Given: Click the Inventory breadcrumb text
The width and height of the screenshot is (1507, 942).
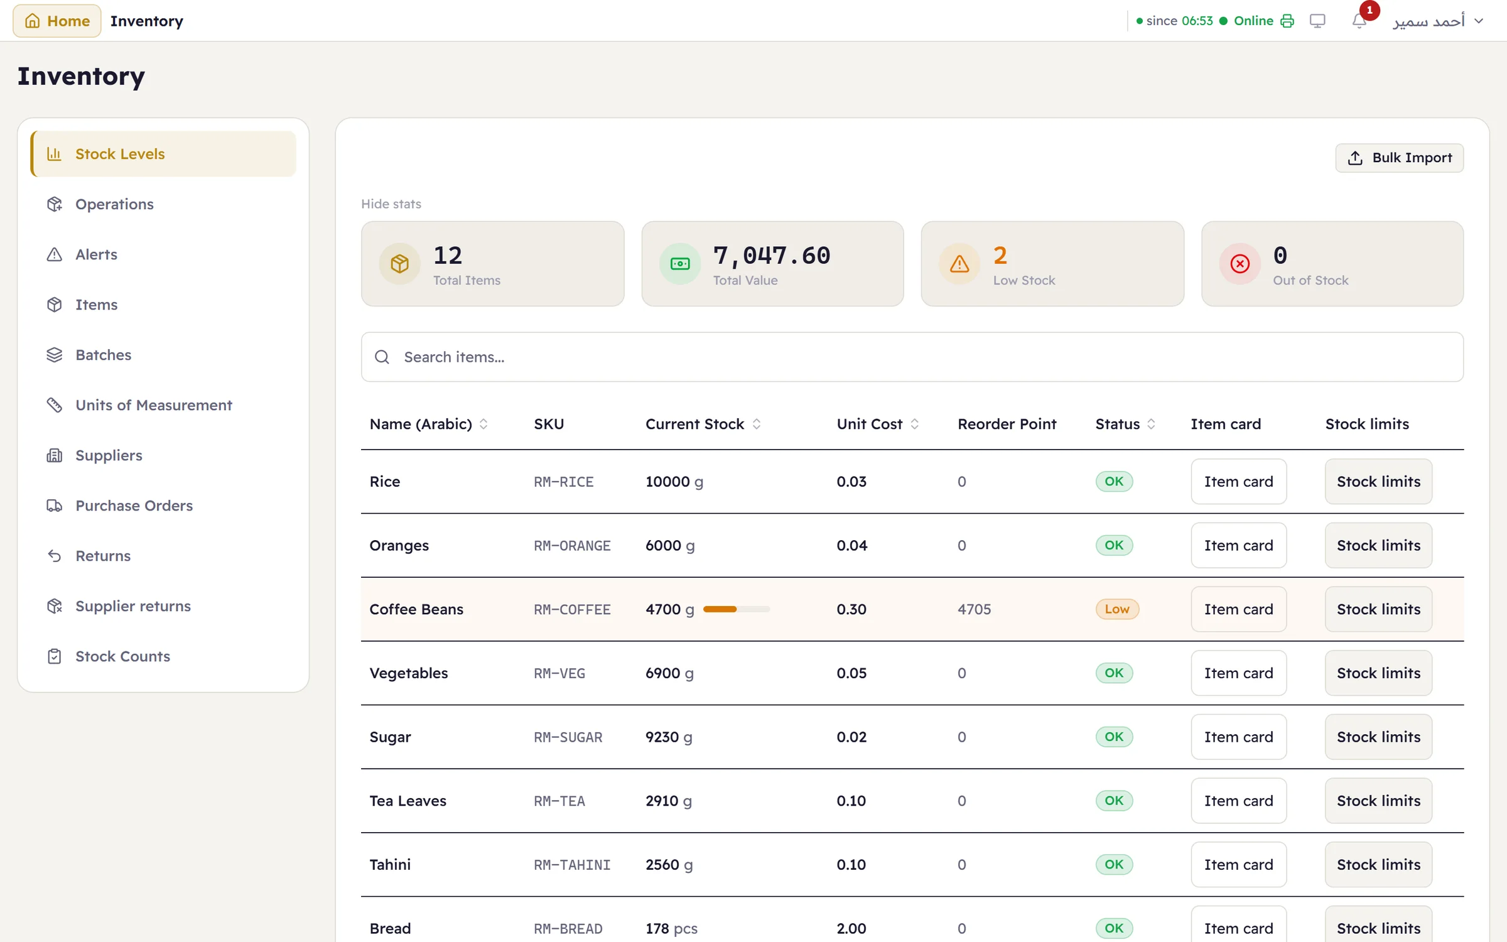Looking at the screenshot, I should tap(147, 21).
